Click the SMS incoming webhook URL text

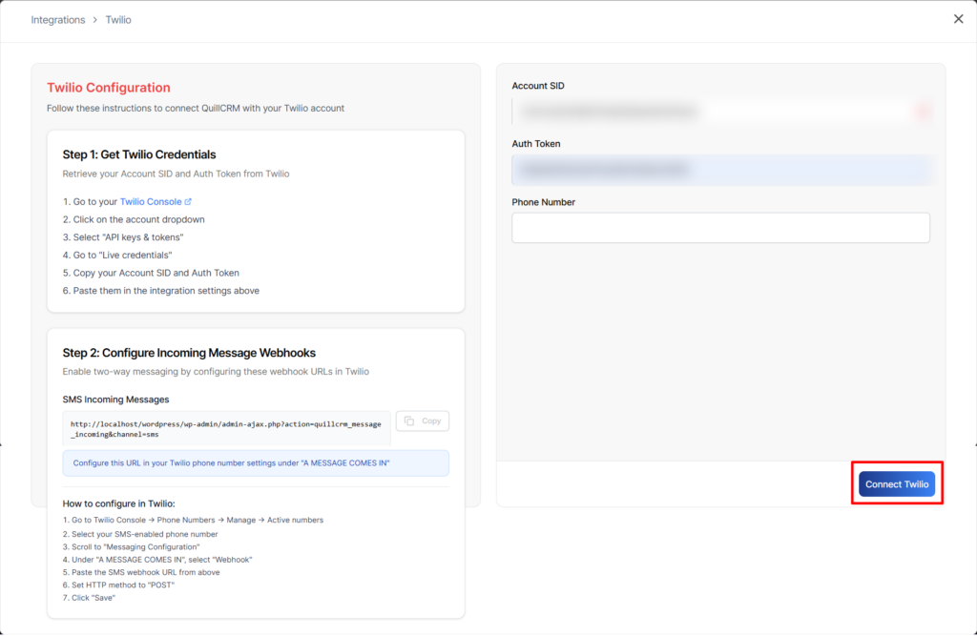click(225, 428)
